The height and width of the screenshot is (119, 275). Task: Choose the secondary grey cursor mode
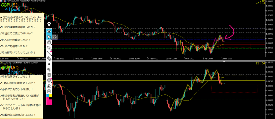pyautogui.click(x=55, y=37)
